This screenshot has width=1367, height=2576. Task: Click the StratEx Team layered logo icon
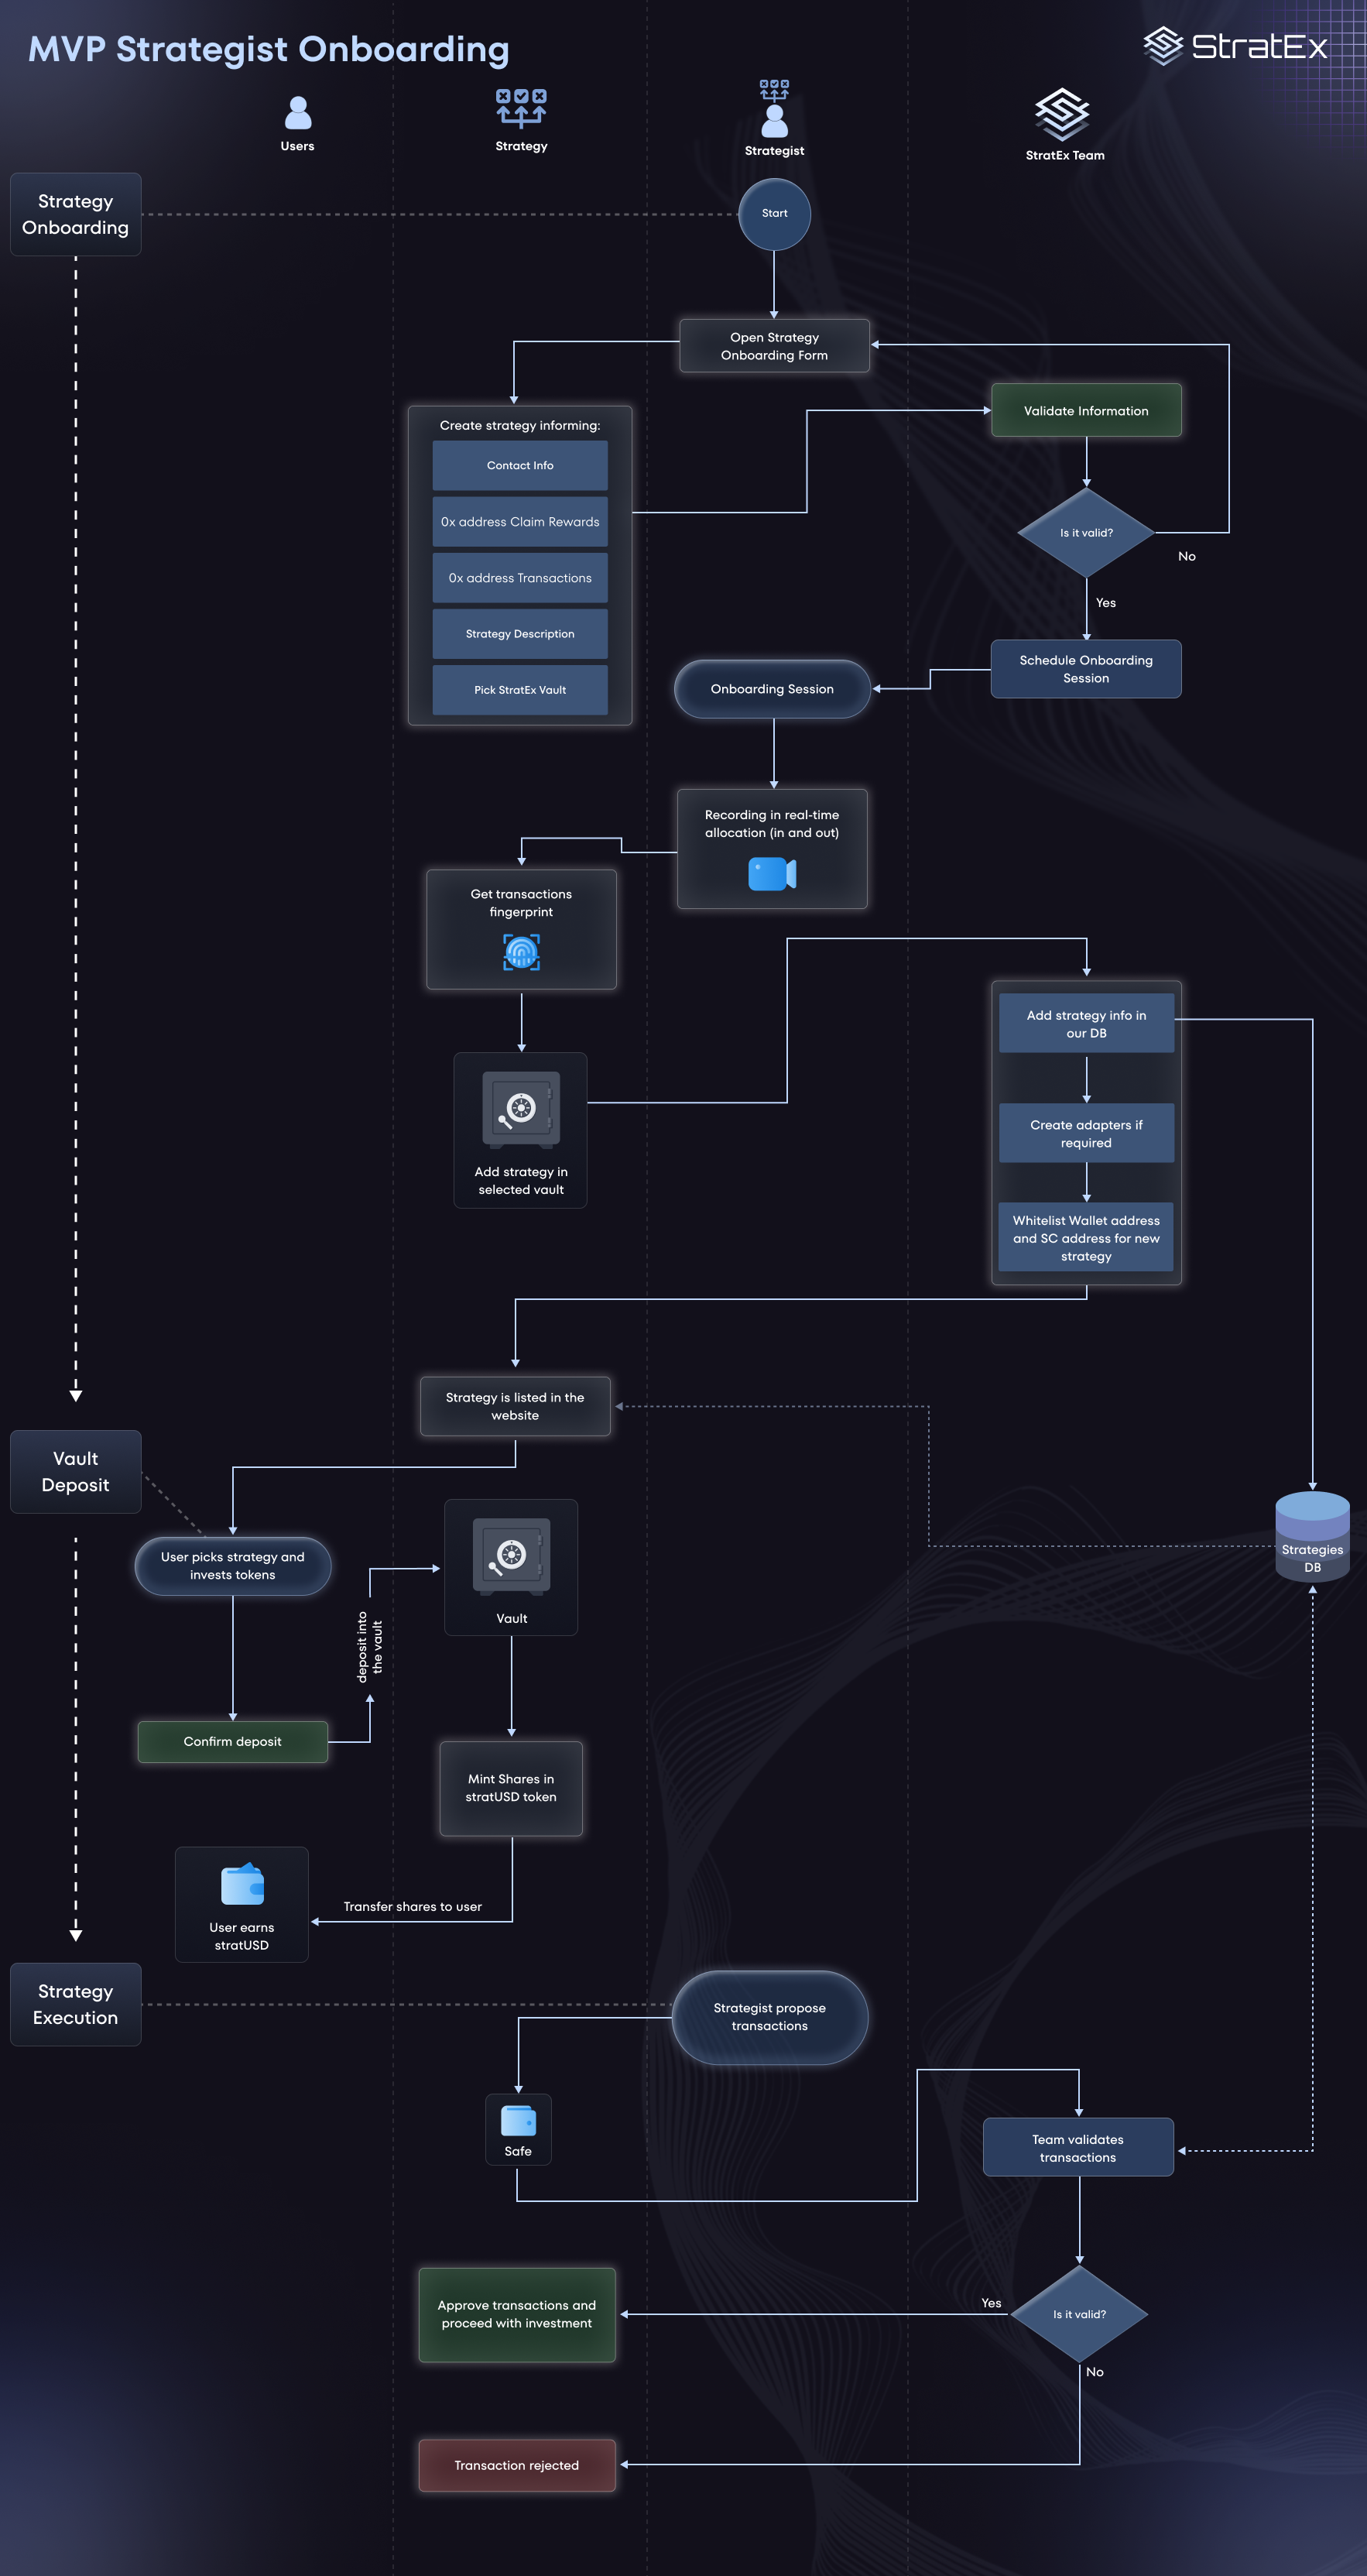coord(1062,114)
